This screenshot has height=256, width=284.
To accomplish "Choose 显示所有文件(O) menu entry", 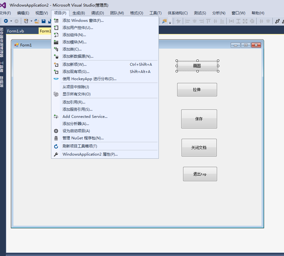I will click(x=105, y=94).
